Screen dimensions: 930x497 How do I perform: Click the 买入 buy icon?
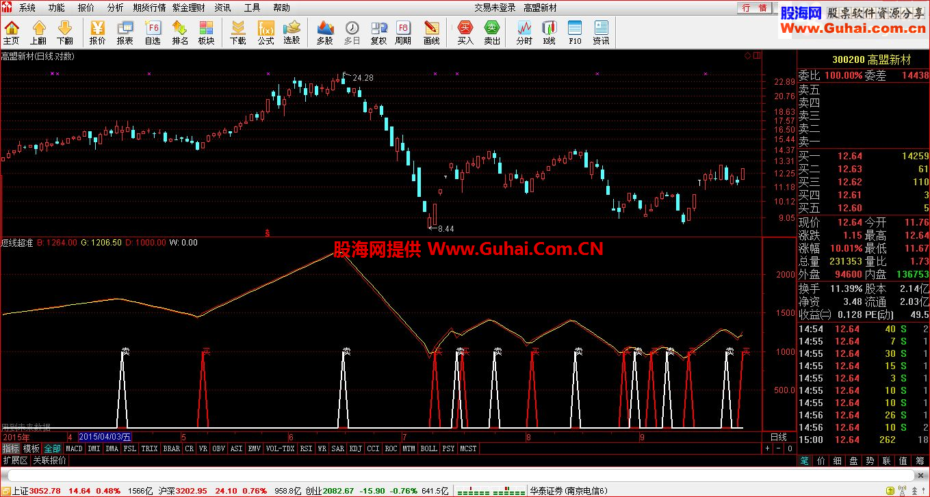pos(465,32)
